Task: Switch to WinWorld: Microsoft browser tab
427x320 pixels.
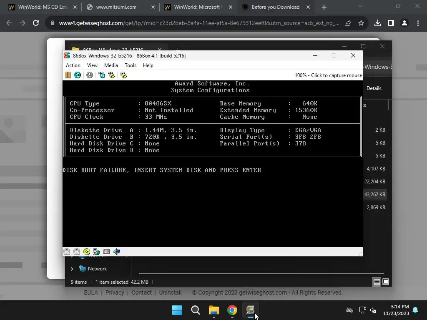Action: coord(198,7)
